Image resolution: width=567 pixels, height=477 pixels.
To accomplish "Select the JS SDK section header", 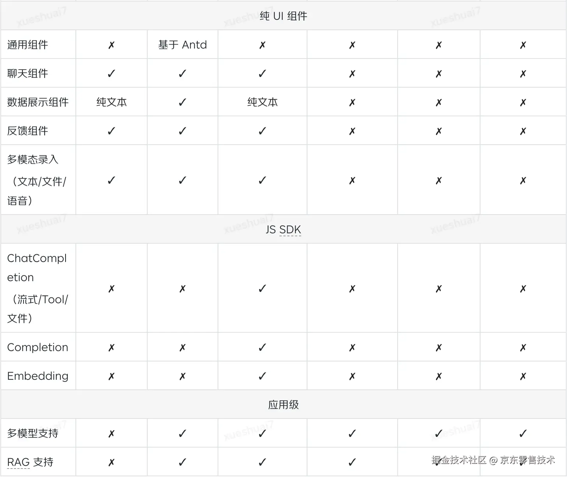I will 283,230.
